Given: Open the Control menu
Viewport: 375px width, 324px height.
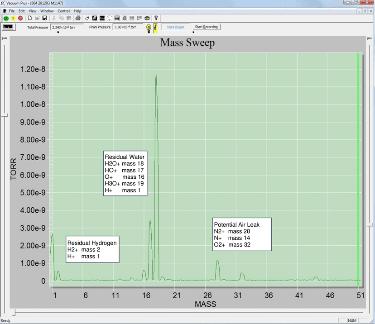Looking at the screenshot, I should [x=63, y=11].
